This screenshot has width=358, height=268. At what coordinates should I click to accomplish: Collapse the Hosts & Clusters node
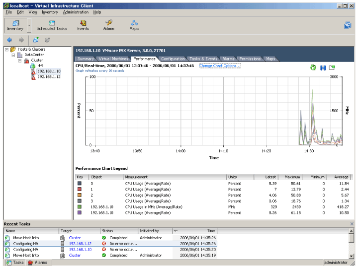[x=7, y=49]
